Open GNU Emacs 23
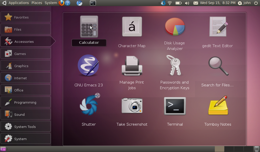 coord(88,66)
